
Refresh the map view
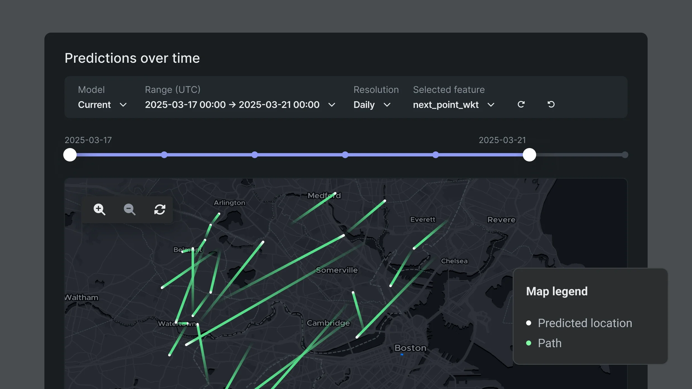159,210
